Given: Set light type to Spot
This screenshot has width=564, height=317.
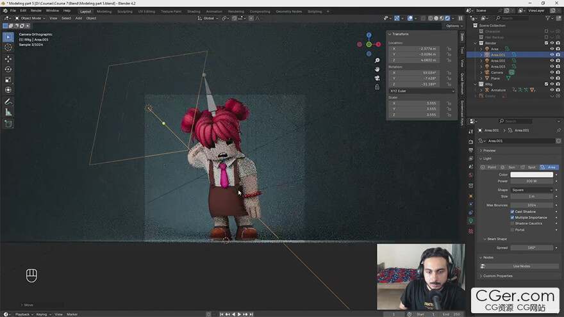Looking at the screenshot, I should 529,167.
